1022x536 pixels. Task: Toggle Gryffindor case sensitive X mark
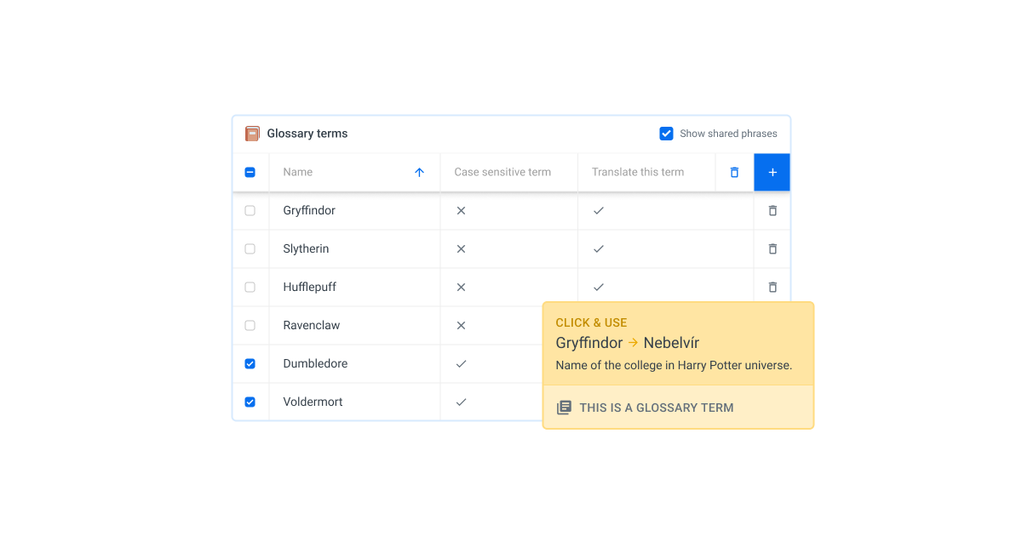(x=461, y=210)
